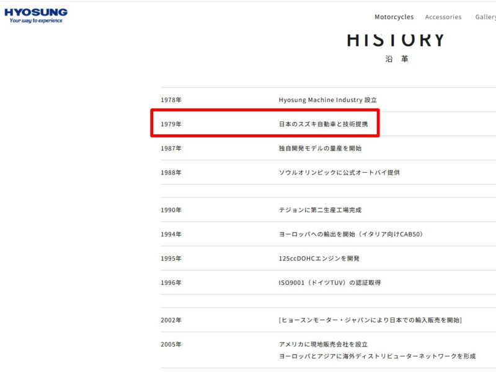Select the 1988年 year label

pyautogui.click(x=171, y=173)
